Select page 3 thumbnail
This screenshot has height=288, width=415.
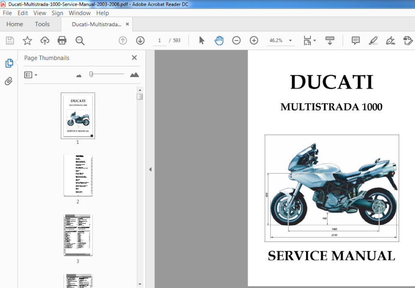pos(78,235)
